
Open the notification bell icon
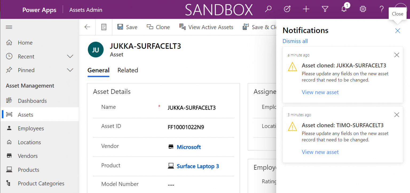(344, 9)
